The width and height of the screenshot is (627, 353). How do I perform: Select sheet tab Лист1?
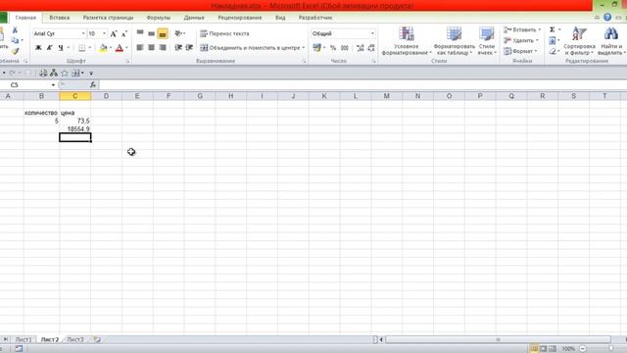tap(24, 339)
